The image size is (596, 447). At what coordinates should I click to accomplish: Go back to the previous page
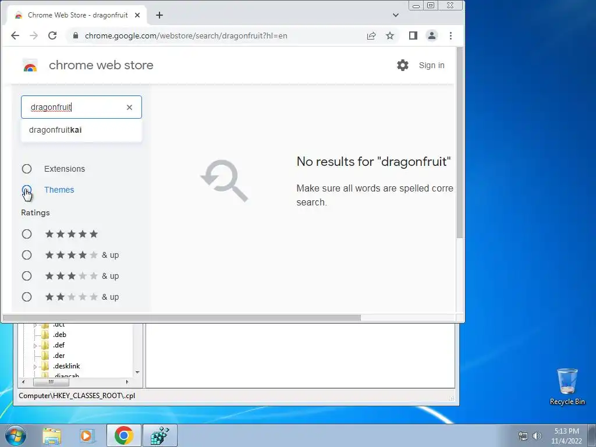pyautogui.click(x=15, y=36)
